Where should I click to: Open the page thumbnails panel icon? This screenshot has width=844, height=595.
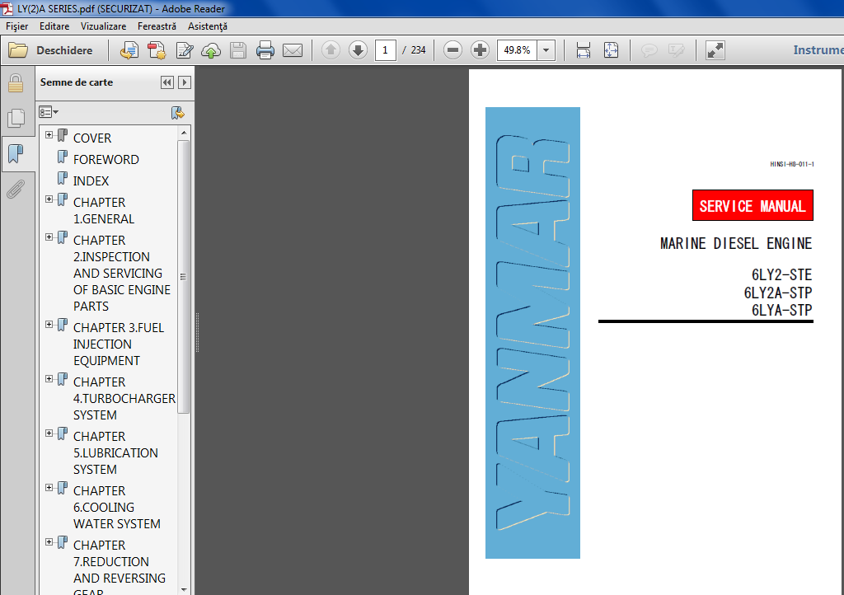[x=16, y=118]
